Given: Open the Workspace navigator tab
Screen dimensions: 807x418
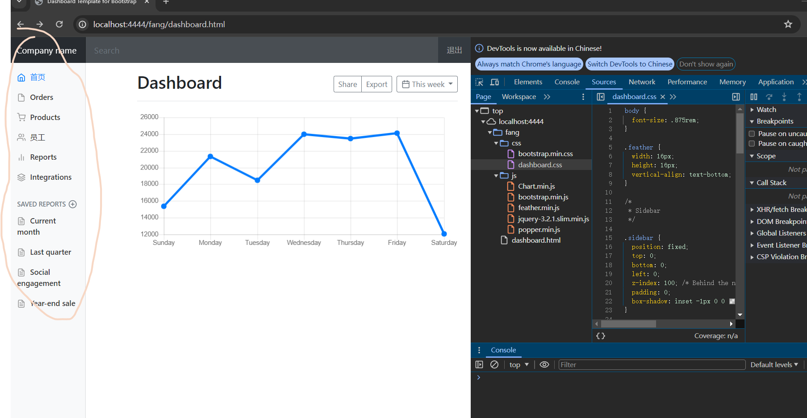Looking at the screenshot, I should tap(519, 97).
